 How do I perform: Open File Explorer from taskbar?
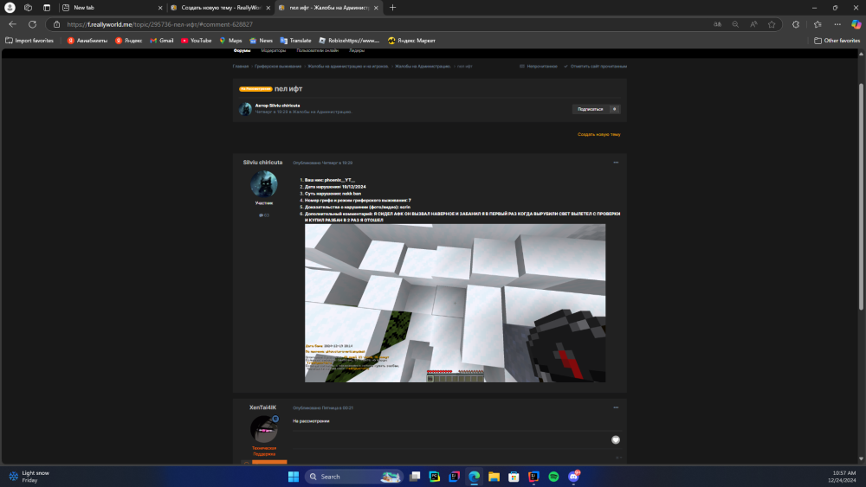pyautogui.click(x=494, y=477)
